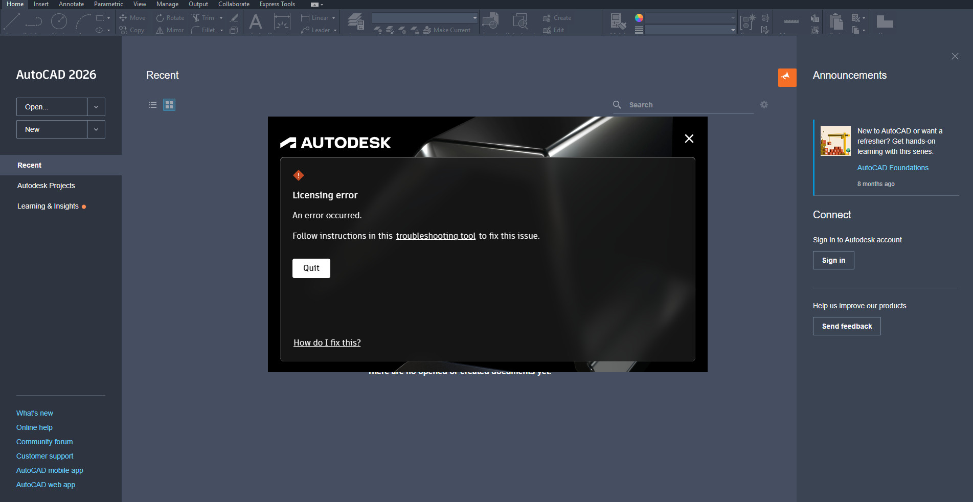Select Learning & Insights in sidebar
This screenshot has width=973, height=502.
[48, 206]
